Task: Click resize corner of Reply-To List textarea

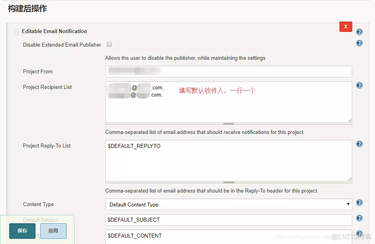Action: (349, 179)
